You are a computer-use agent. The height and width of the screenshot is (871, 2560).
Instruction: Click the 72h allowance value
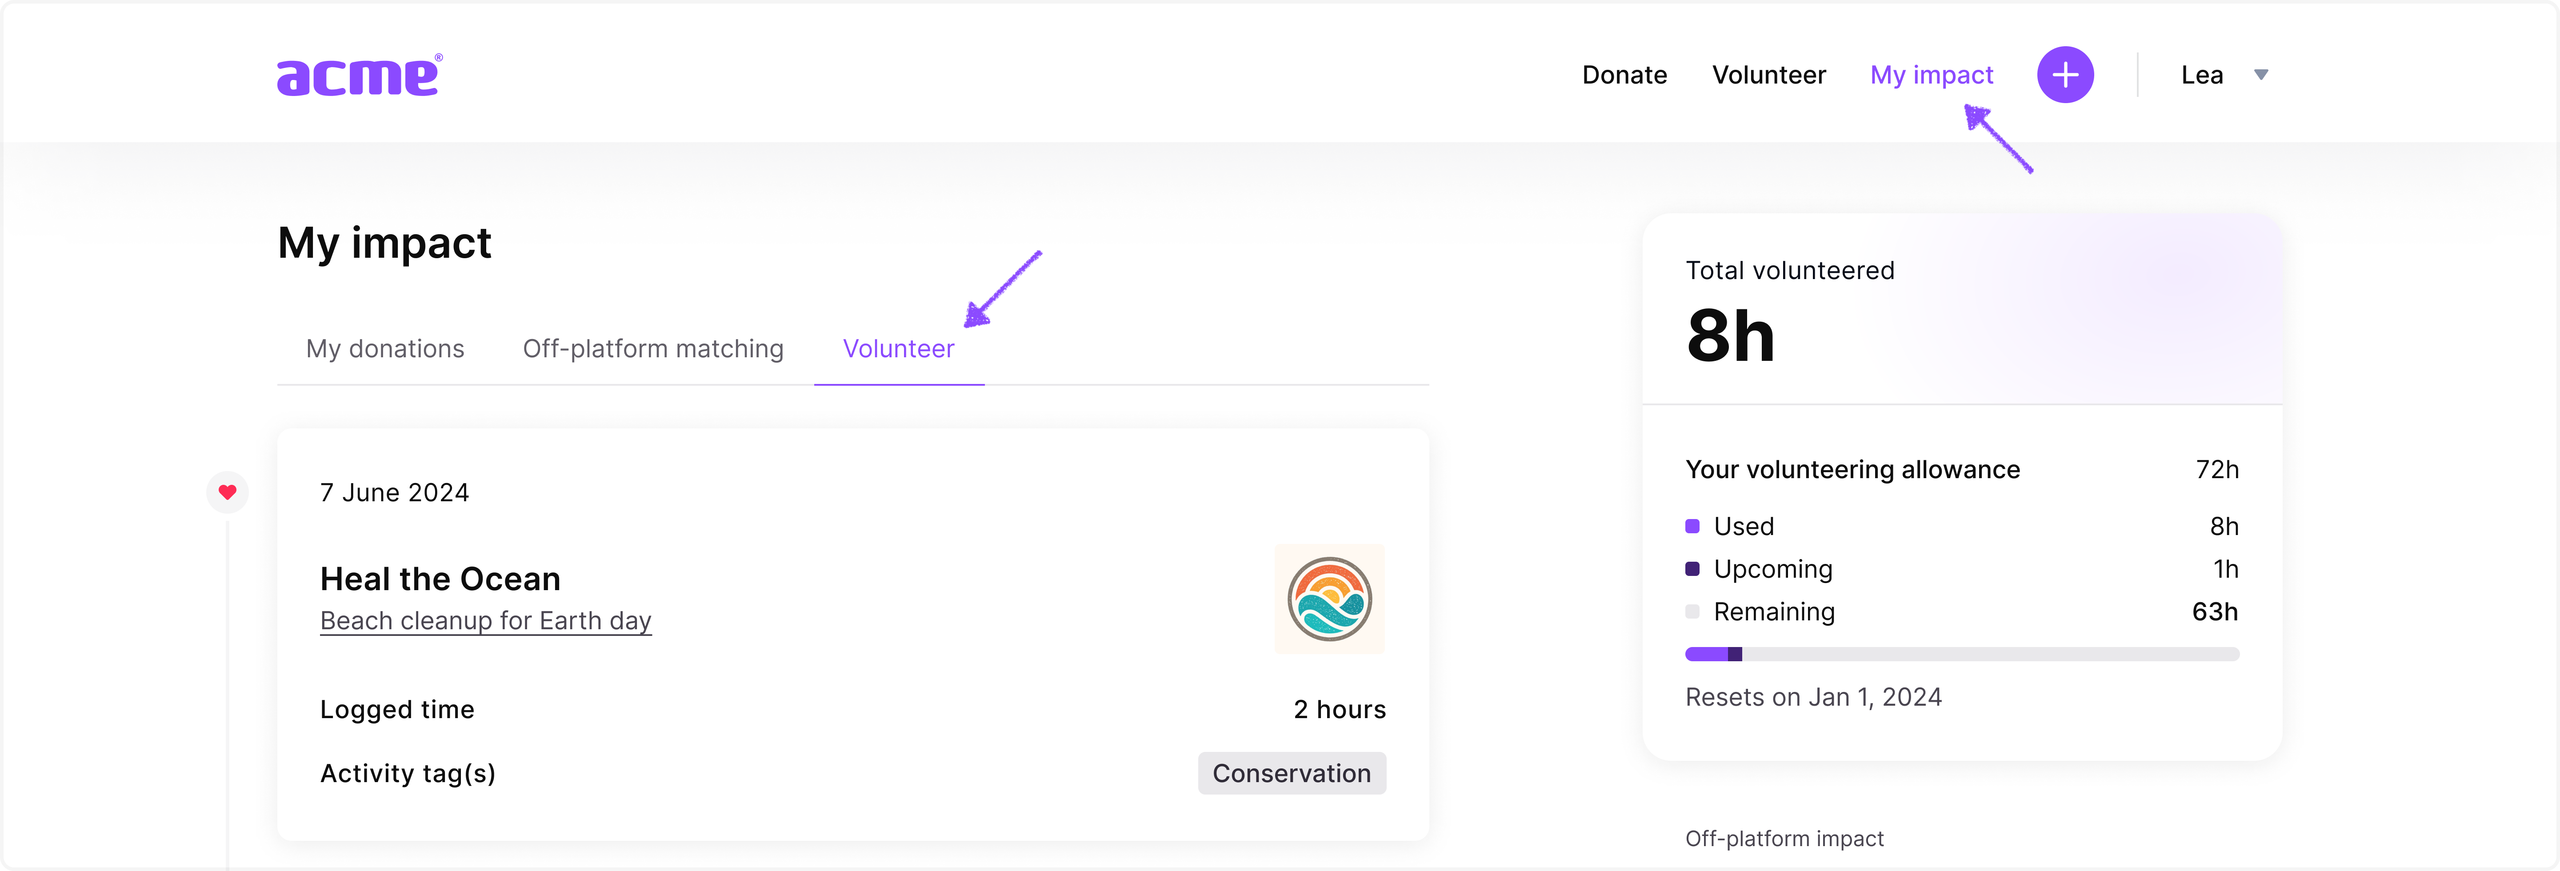[2217, 470]
